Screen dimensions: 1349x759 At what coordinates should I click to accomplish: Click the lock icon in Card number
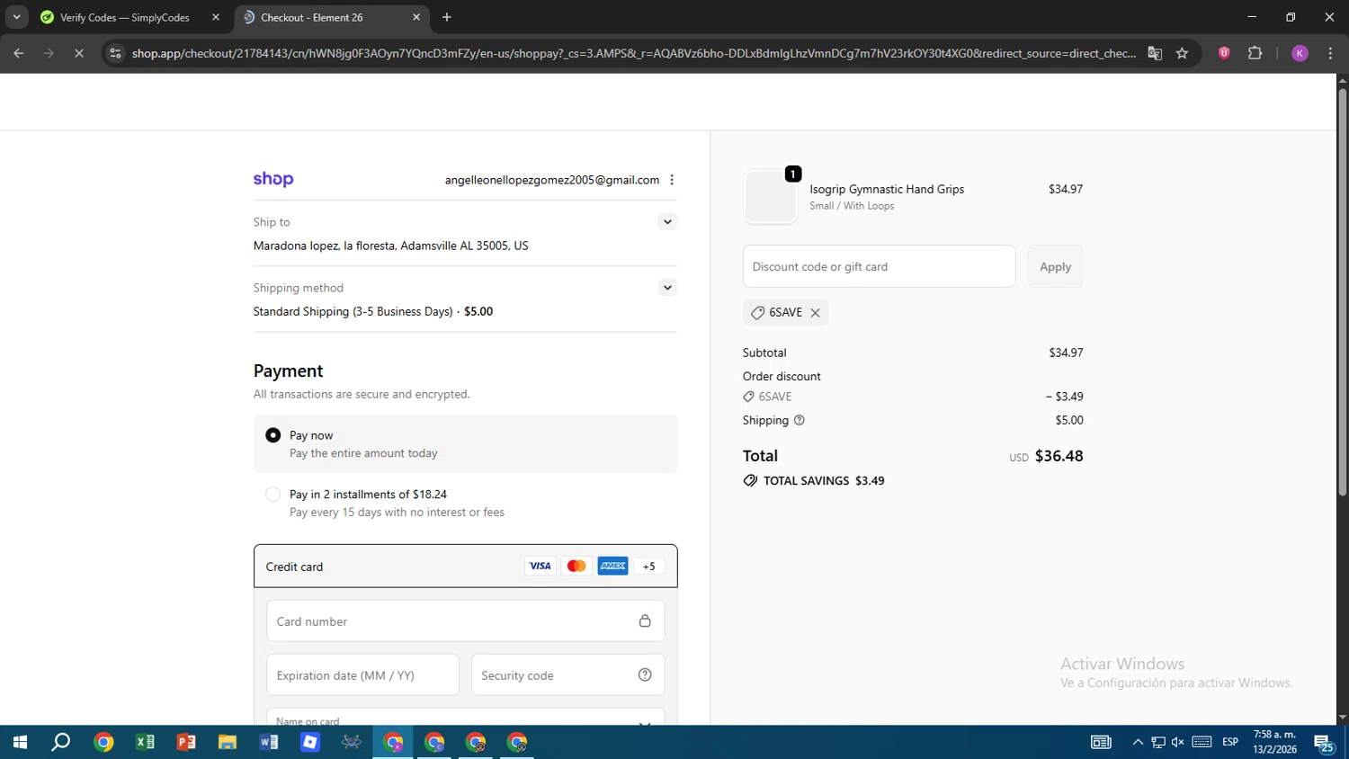(645, 621)
